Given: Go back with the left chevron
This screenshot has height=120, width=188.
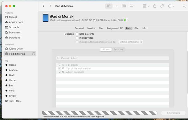Looking at the screenshot, I should (43, 6).
